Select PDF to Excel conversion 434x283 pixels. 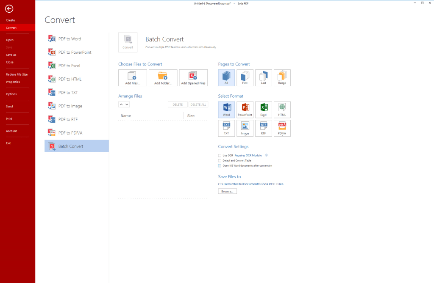click(77, 66)
